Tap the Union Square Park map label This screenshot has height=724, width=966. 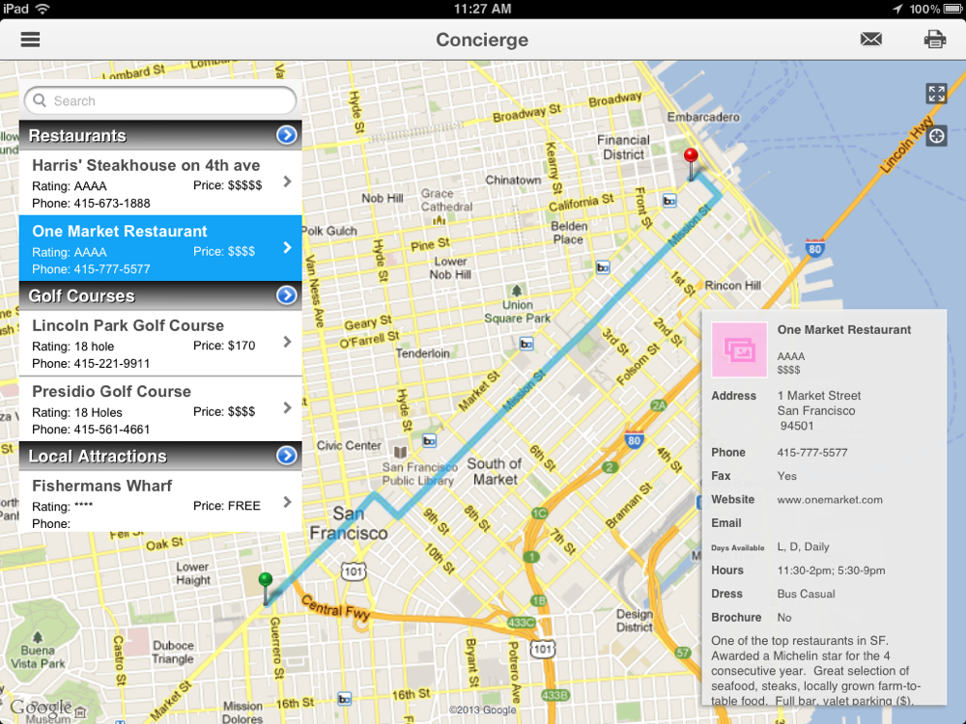point(518,312)
